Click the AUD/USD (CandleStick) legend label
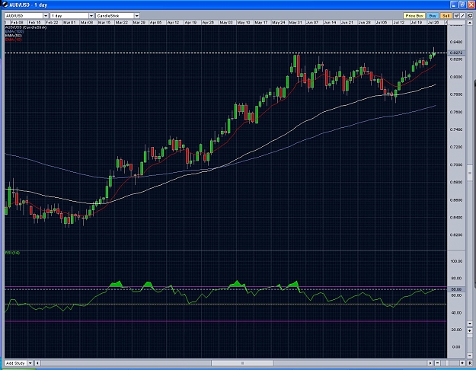The height and width of the screenshot is (370, 476). pyautogui.click(x=26, y=27)
